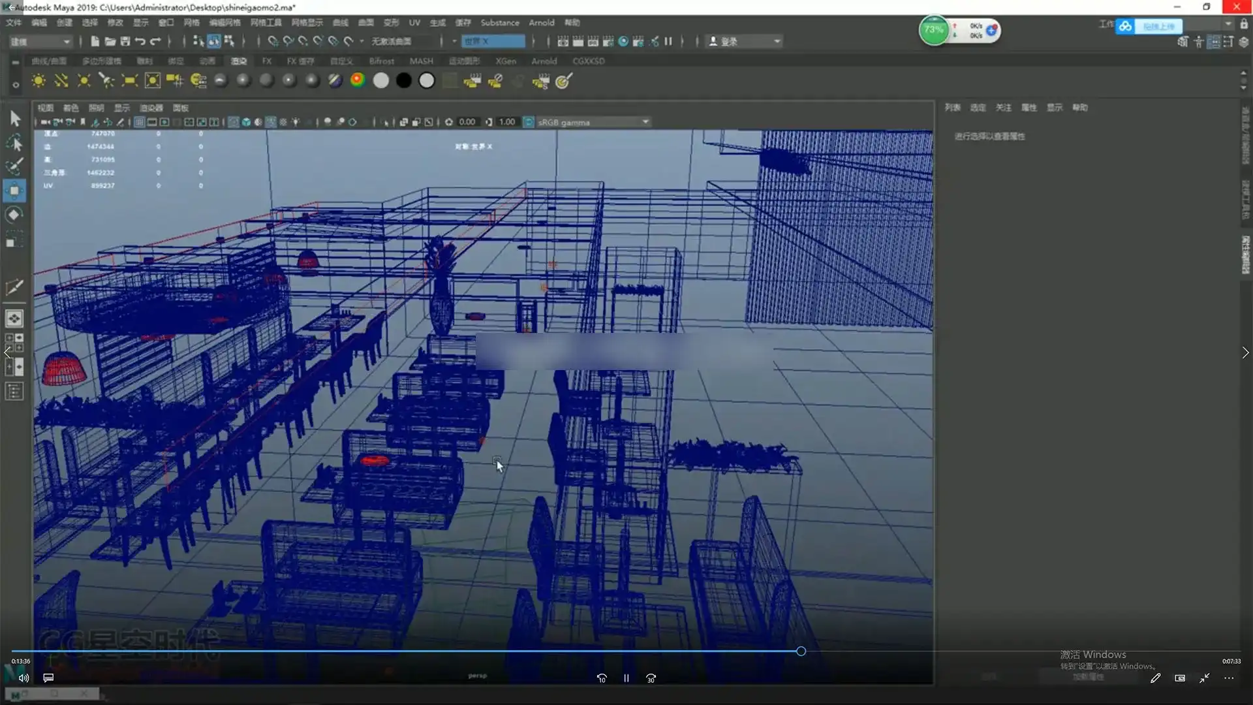
Task: Open the MASH shelf tab
Action: (x=421, y=61)
